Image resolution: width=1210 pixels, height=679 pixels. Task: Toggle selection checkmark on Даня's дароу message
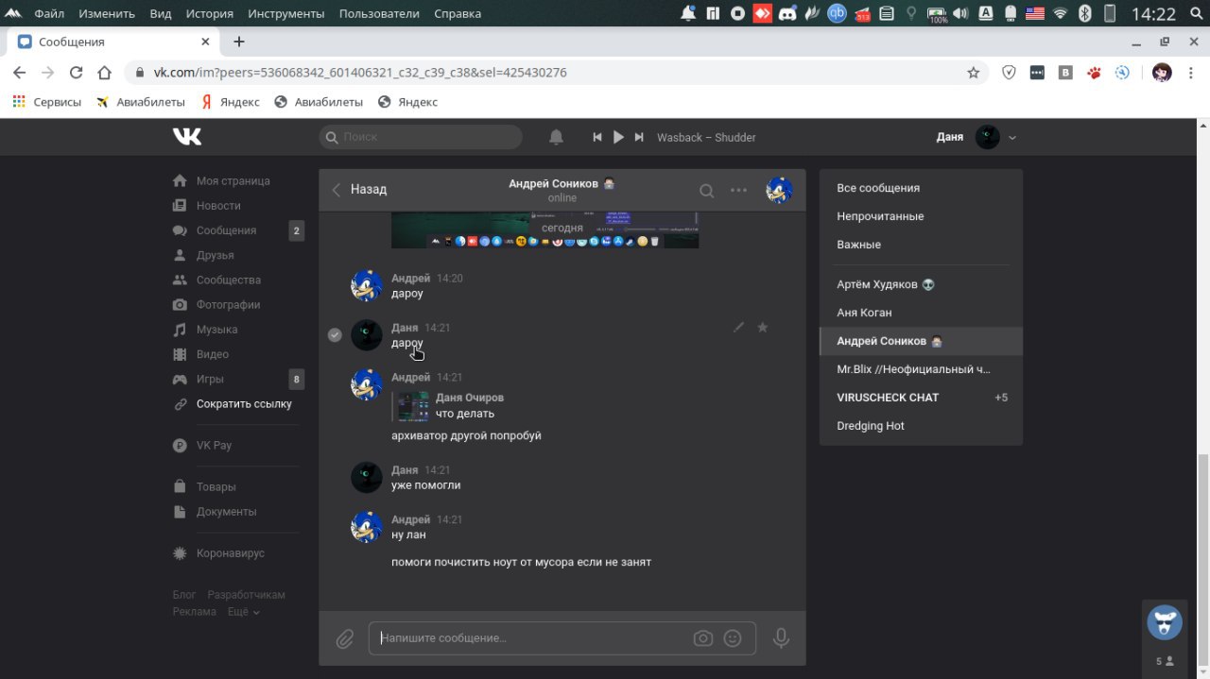(x=335, y=334)
